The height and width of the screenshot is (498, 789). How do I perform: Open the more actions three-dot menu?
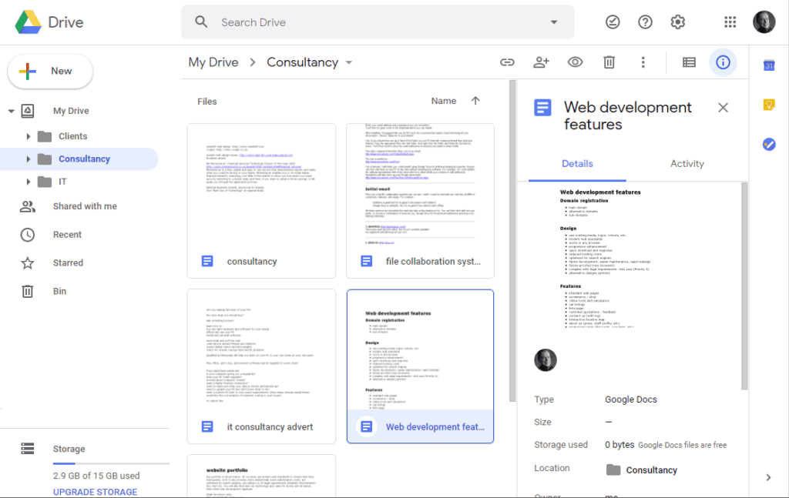point(643,62)
